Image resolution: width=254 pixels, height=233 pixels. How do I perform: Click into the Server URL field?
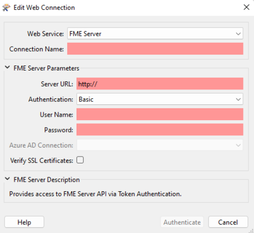pos(160,83)
